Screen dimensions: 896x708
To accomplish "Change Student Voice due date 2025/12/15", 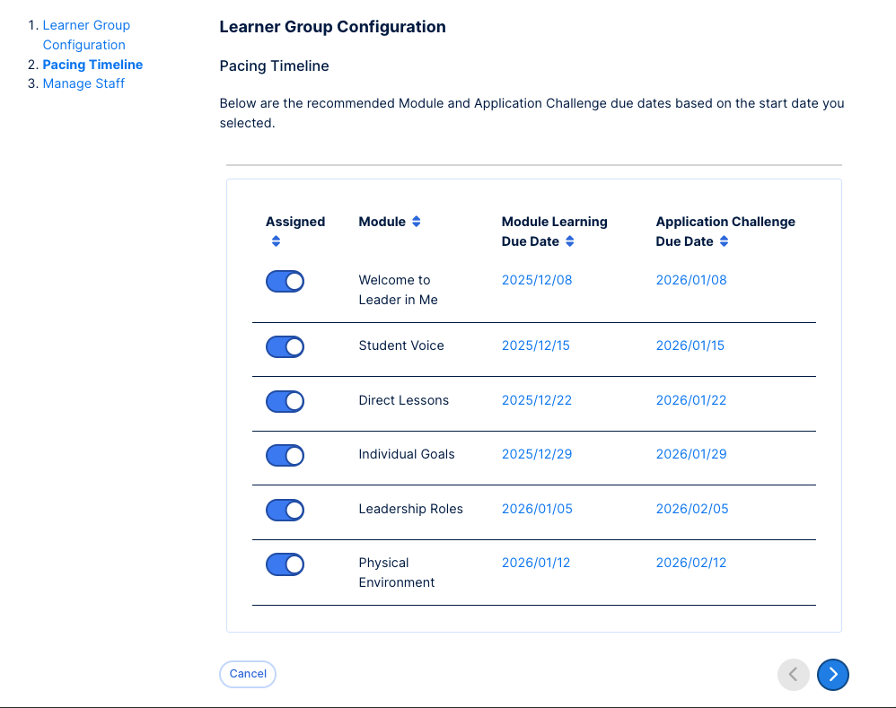I will (x=535, y=345).
